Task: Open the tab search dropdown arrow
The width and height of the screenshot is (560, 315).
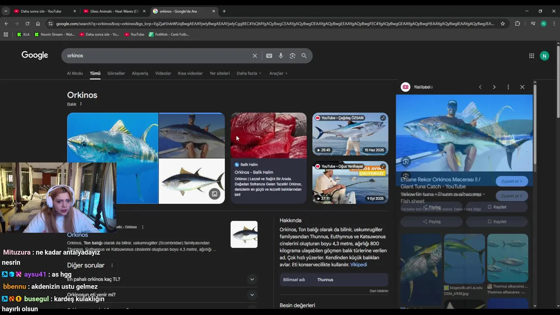Action: click(x=6, y=11)
